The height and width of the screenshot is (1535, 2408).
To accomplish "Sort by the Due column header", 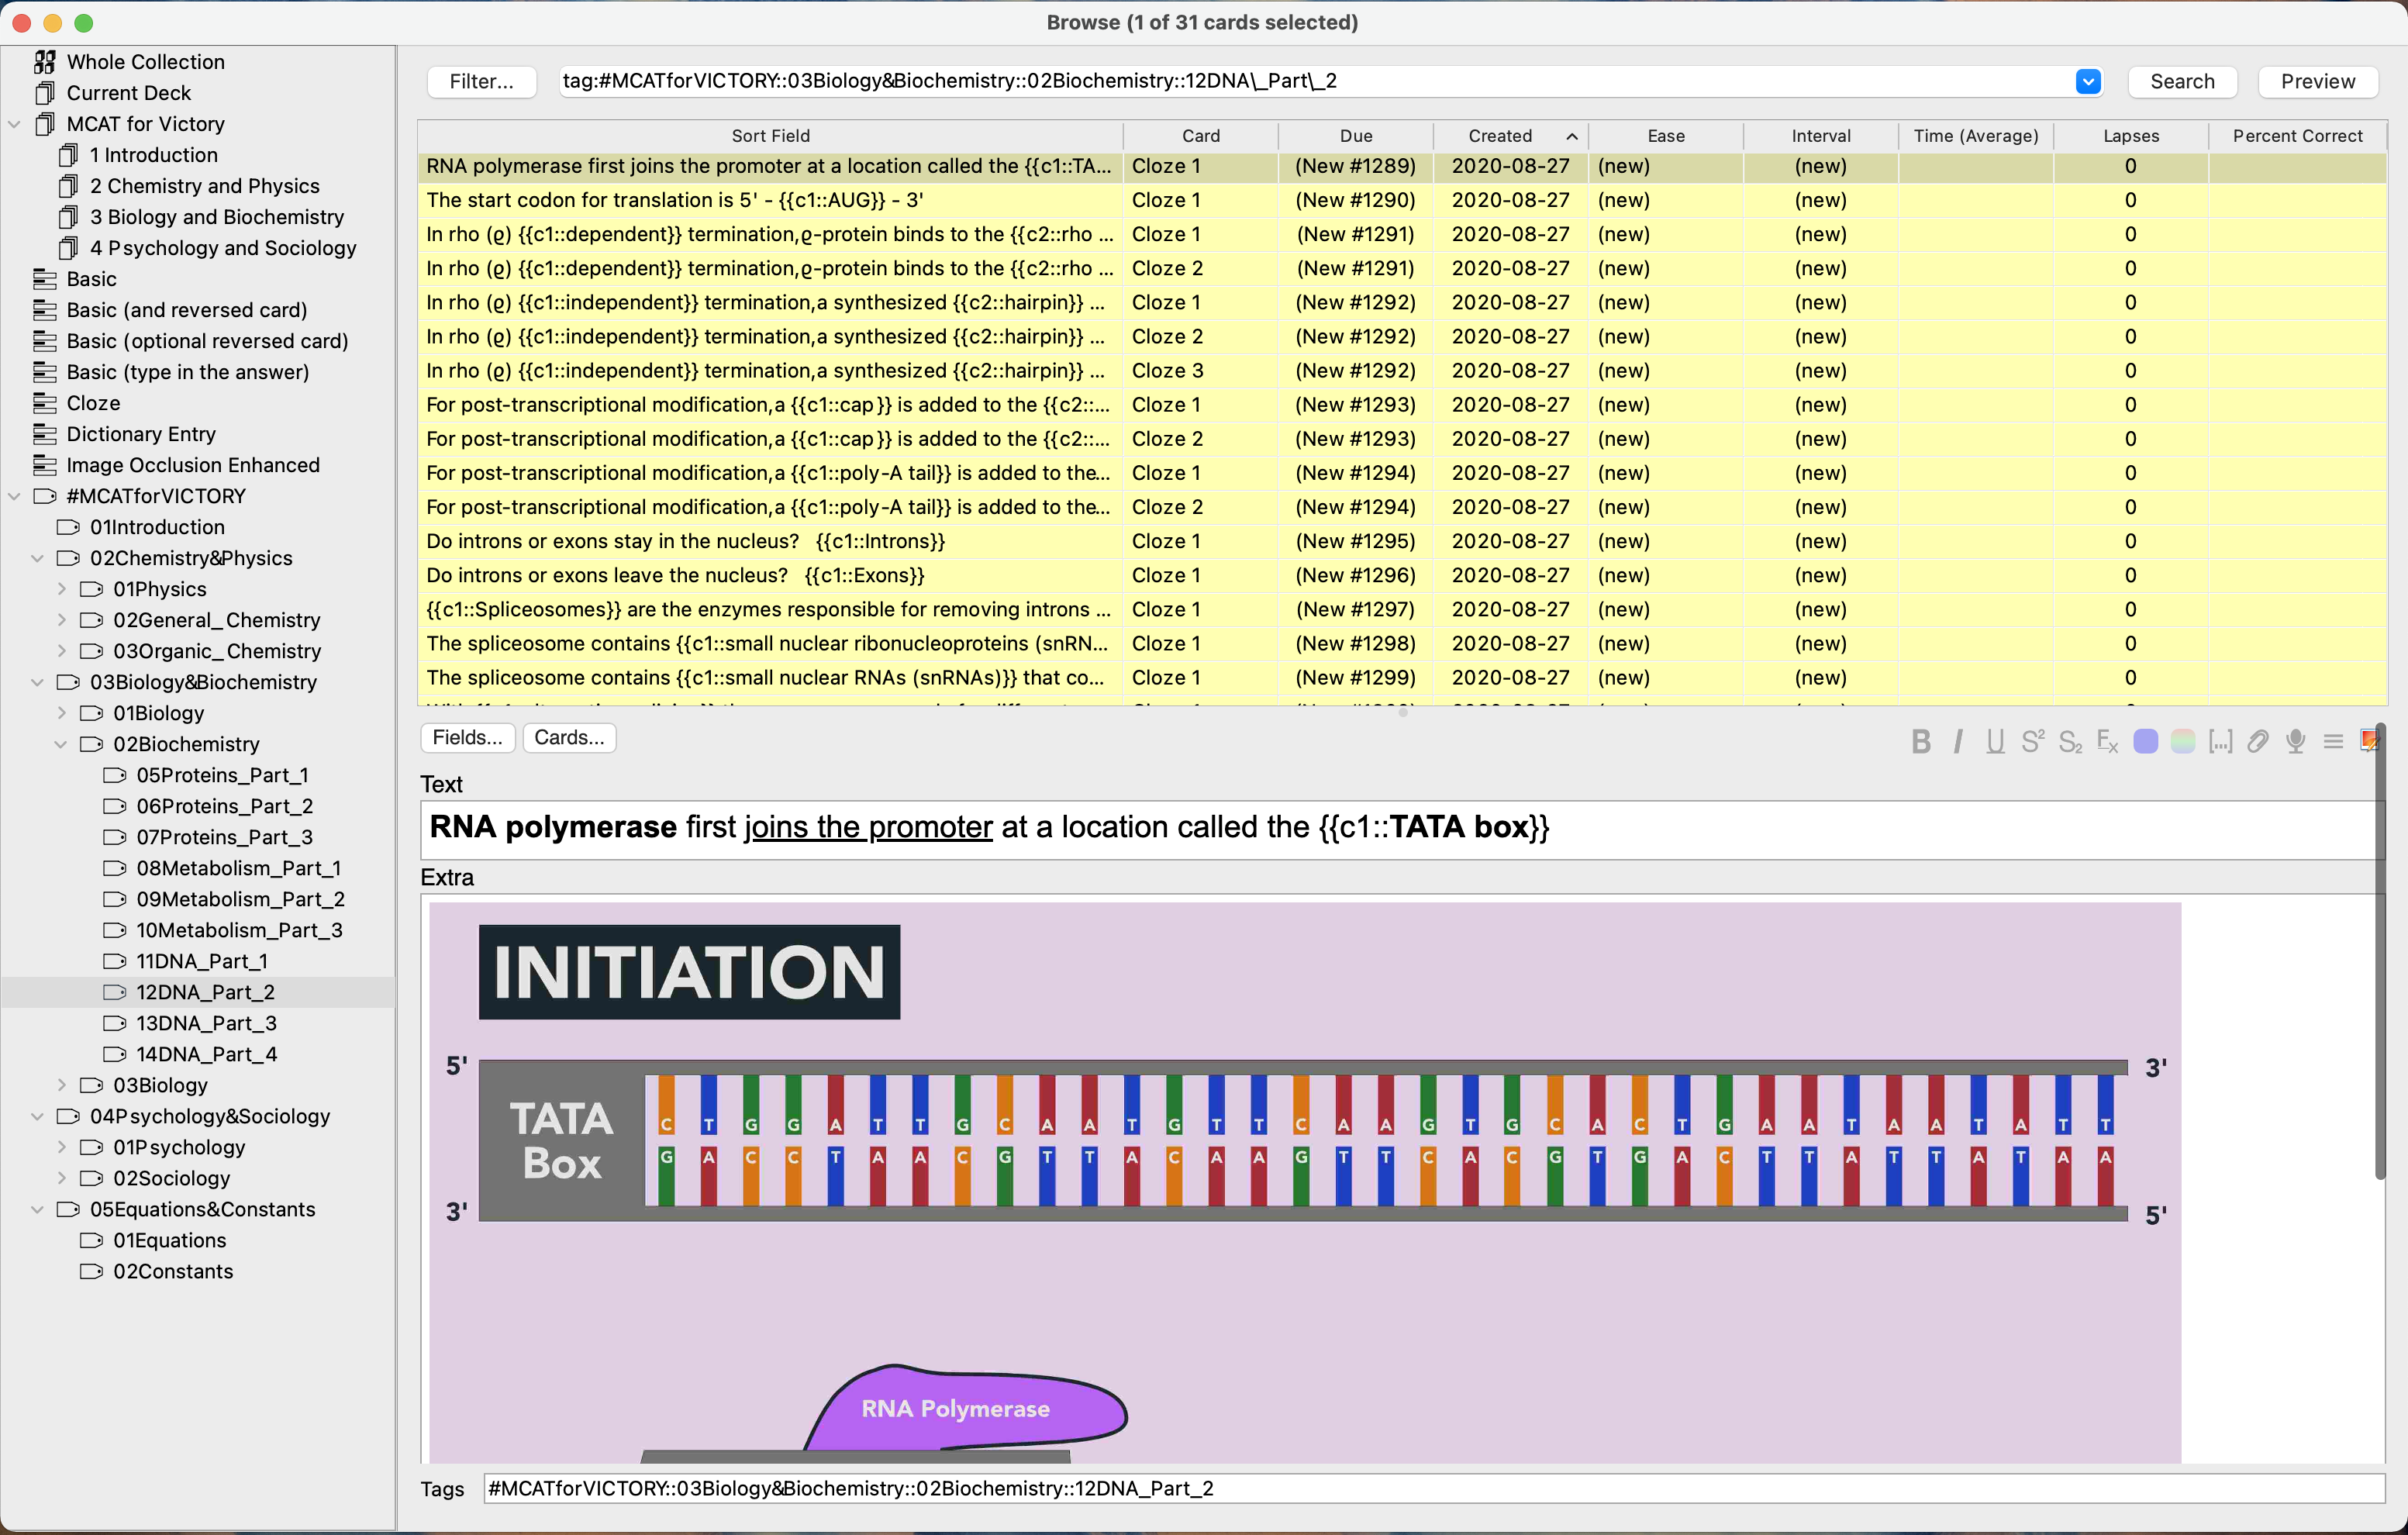I will click(1355, 136).
